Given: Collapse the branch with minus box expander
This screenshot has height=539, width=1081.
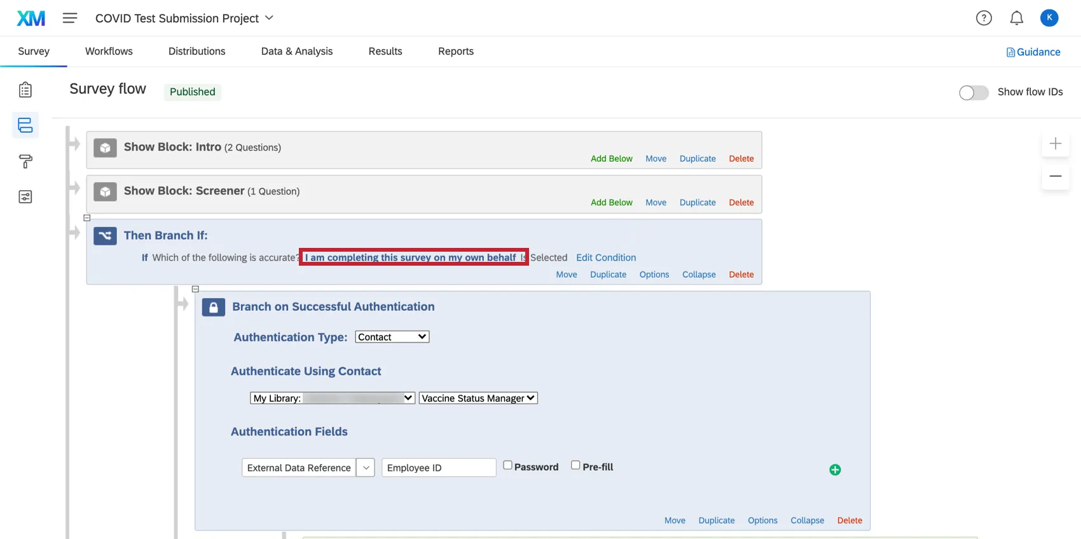Looking at the screenshot, I should [87, 218].
